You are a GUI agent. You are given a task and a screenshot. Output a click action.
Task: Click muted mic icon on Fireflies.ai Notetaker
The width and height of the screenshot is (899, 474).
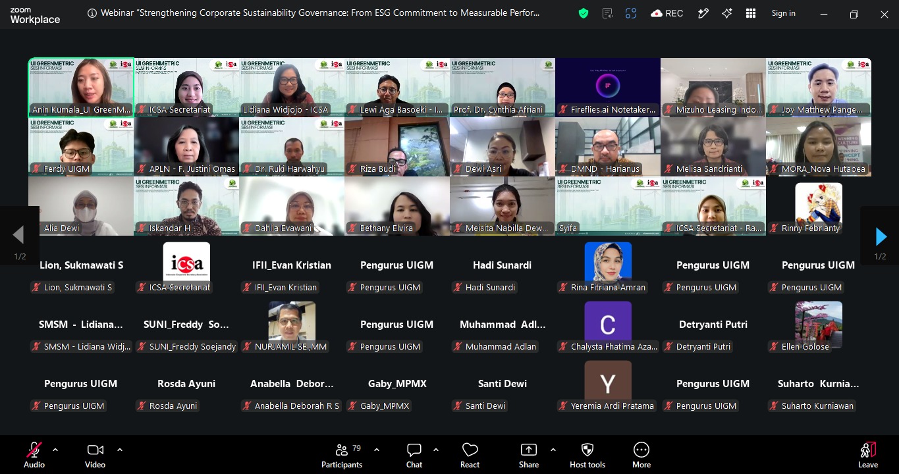tap(562, 110)
